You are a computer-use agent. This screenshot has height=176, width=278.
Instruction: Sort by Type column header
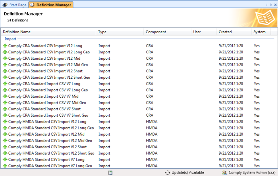tap(120, 32)
